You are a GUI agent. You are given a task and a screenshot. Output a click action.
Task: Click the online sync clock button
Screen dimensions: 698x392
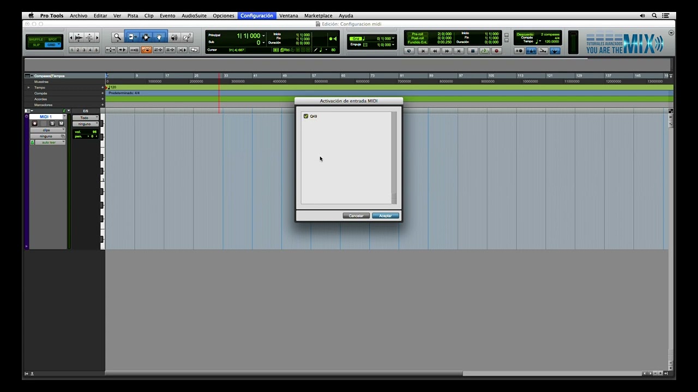pyautogui.click(x=409, y=51)
